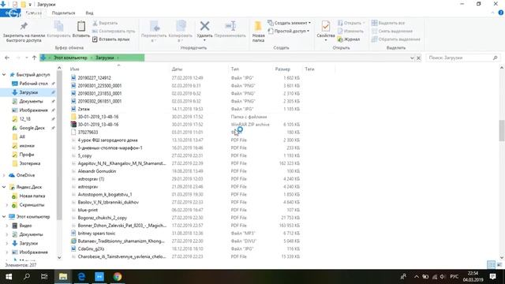Create a new folder with Новая папка
Viewport: 505px width, 284px height.
tap(258, 32)
